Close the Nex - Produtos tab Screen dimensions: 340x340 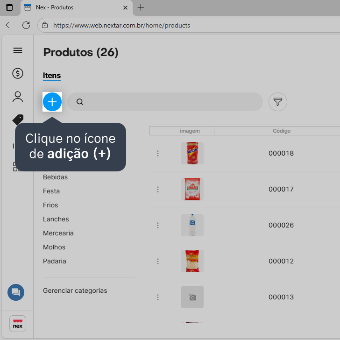pyautogui.click(x=125, y=7)
